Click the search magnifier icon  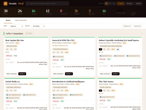pos(28,4)
